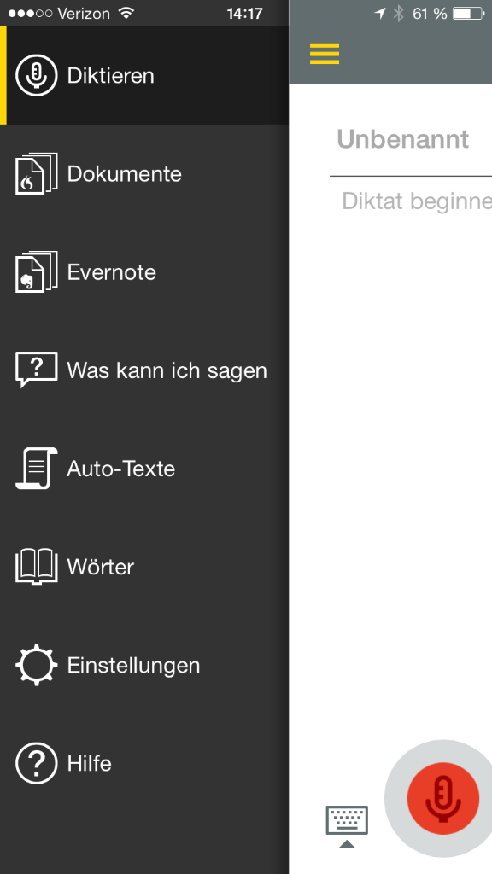Viewport: 492px width, 874px height.
Task: Open the Auto-Texte scroll icon
Action: (x=36, y=469)
